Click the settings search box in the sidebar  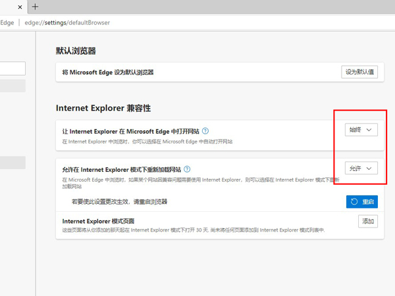[x=13, y=68]
